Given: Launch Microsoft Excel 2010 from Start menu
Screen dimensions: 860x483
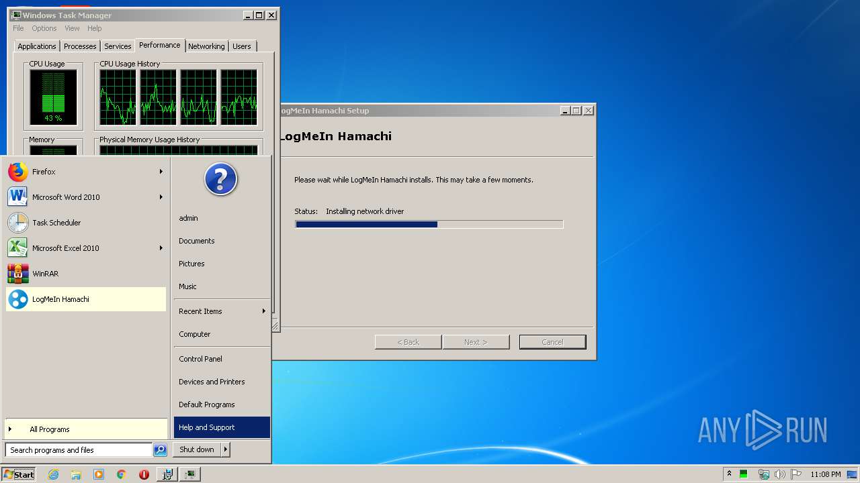Looking at the screenshot, I should point(86,248).
